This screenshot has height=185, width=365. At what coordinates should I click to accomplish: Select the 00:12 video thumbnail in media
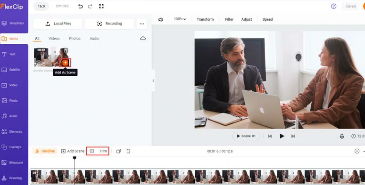51,57
